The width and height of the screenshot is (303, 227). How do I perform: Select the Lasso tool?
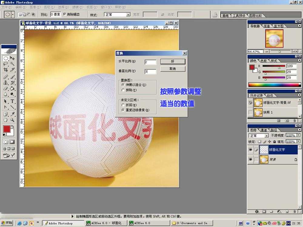6,64
